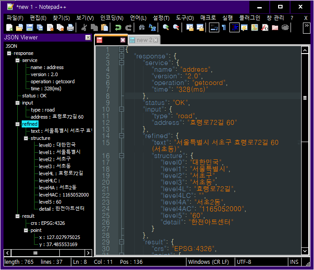Collapse the structure tree node

26,138
